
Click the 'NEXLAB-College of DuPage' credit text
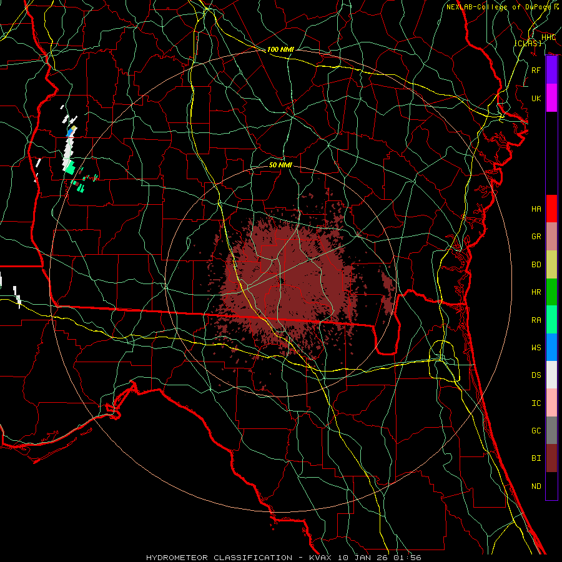pos(498,7)
